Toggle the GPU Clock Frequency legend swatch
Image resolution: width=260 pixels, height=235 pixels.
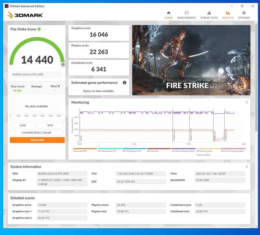click(233, 149)
